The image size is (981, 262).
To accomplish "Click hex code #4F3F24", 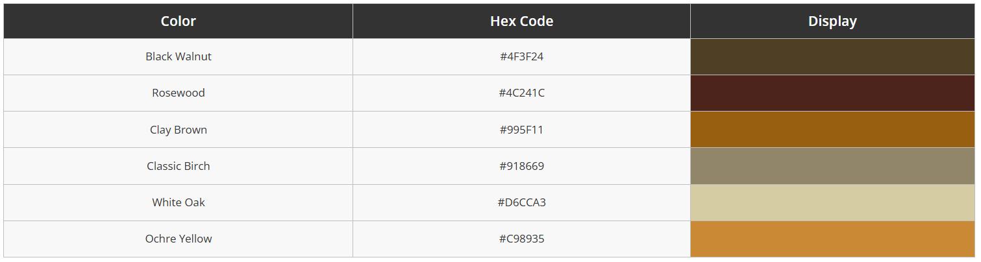I will 521,56.
